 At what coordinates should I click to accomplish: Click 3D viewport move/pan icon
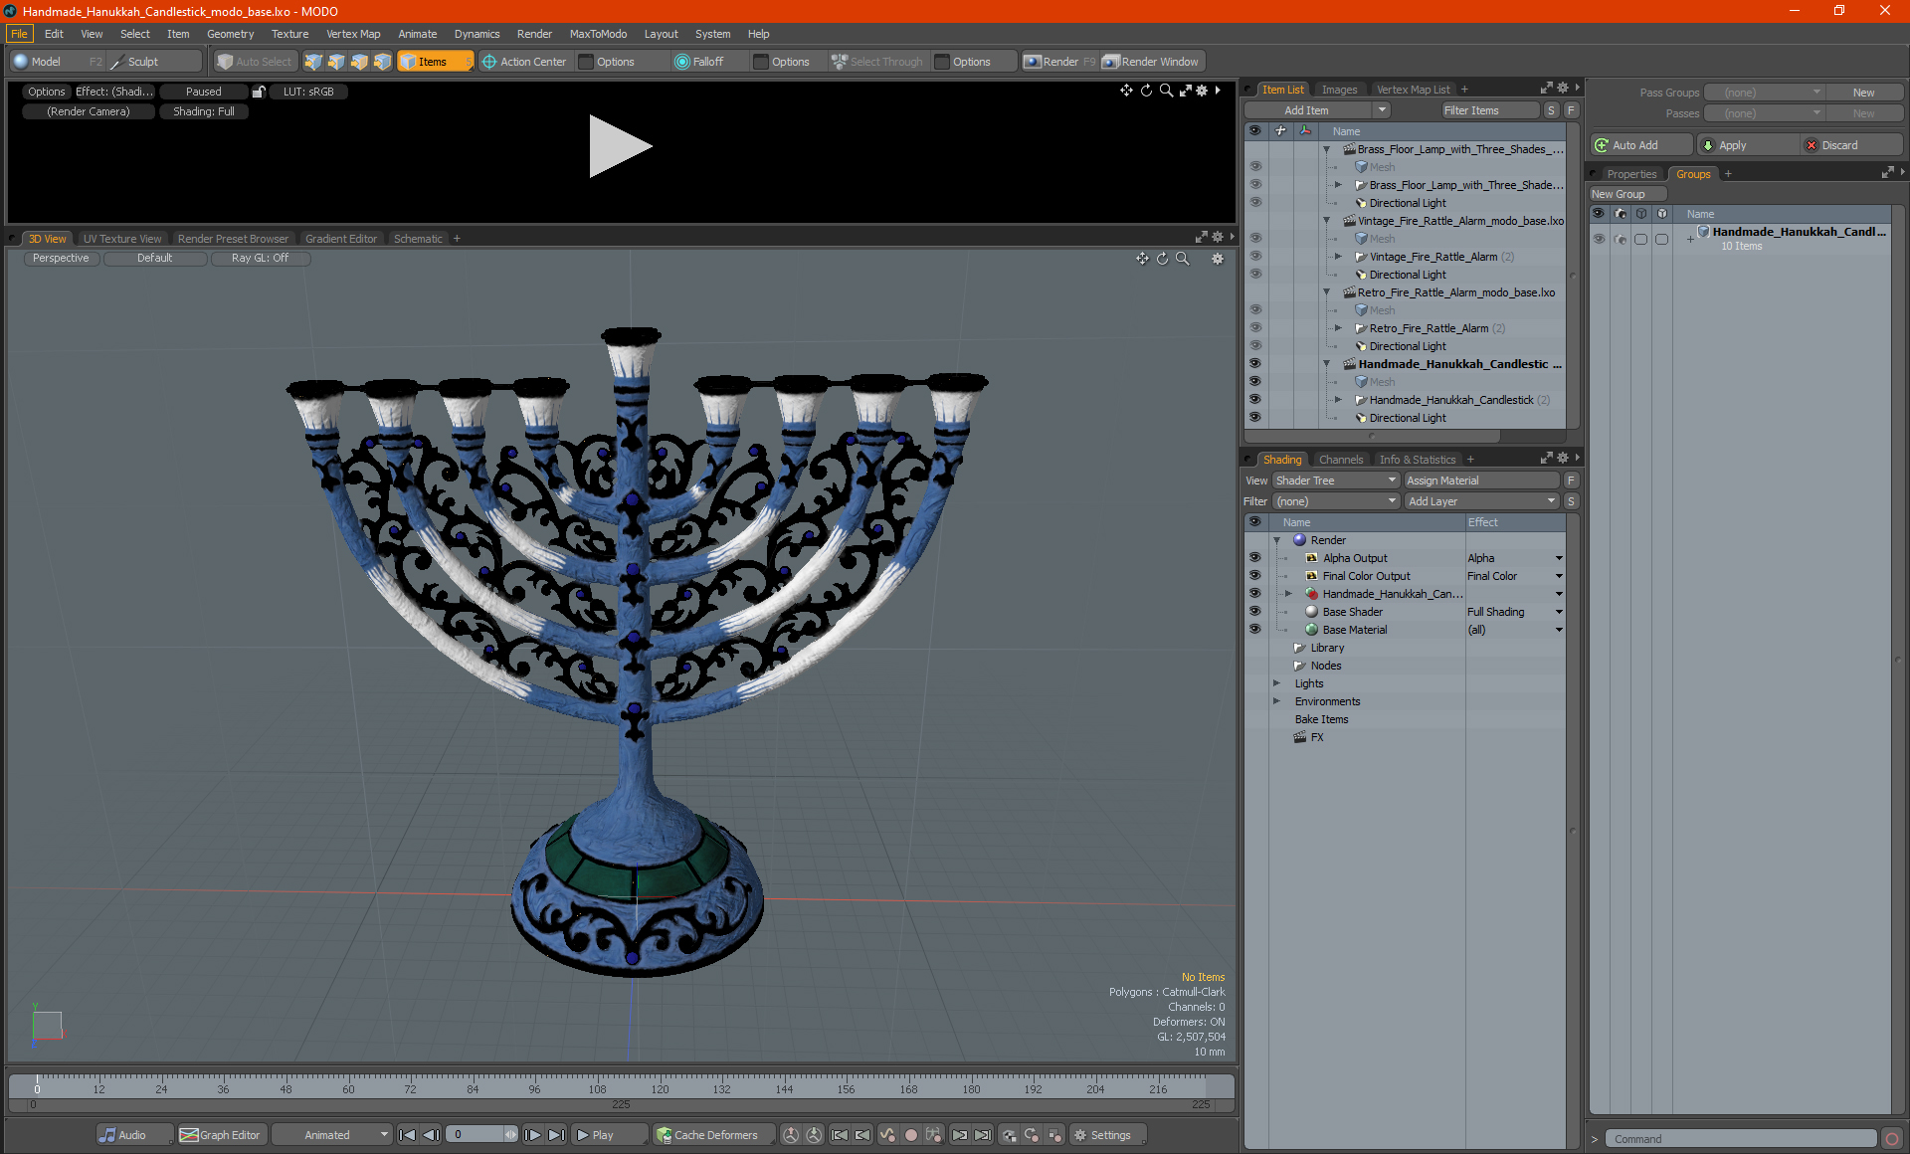(x=1142, y=259)
